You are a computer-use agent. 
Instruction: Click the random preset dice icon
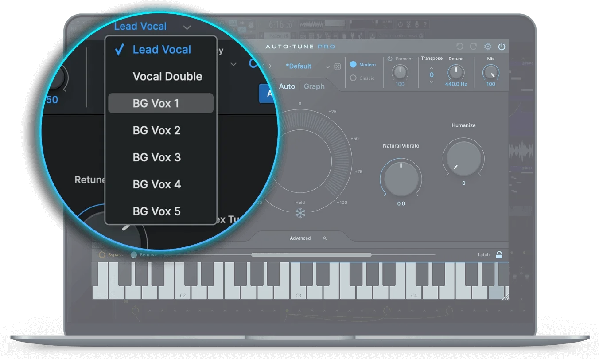pos(338,66)
